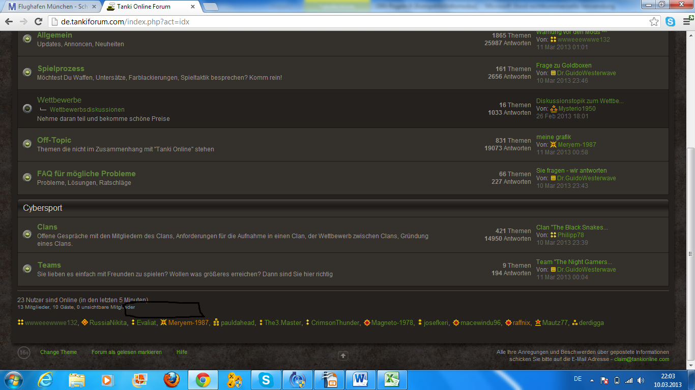The width and height of the screenshot is (695, 390).
Task: Click the scroll-to-top arrow in the footer
Action: tap(343, 355)
